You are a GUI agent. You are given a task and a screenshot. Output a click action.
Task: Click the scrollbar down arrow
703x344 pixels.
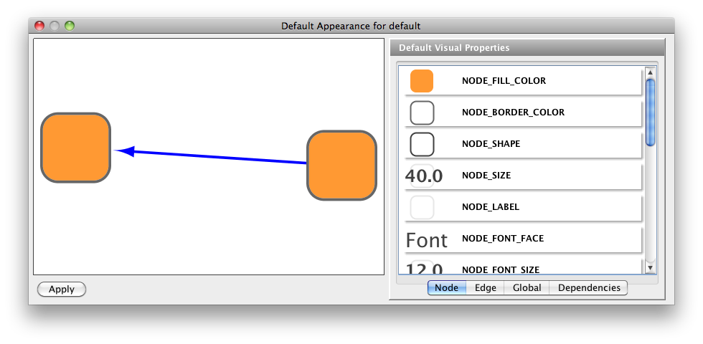[x=650, y=267]
